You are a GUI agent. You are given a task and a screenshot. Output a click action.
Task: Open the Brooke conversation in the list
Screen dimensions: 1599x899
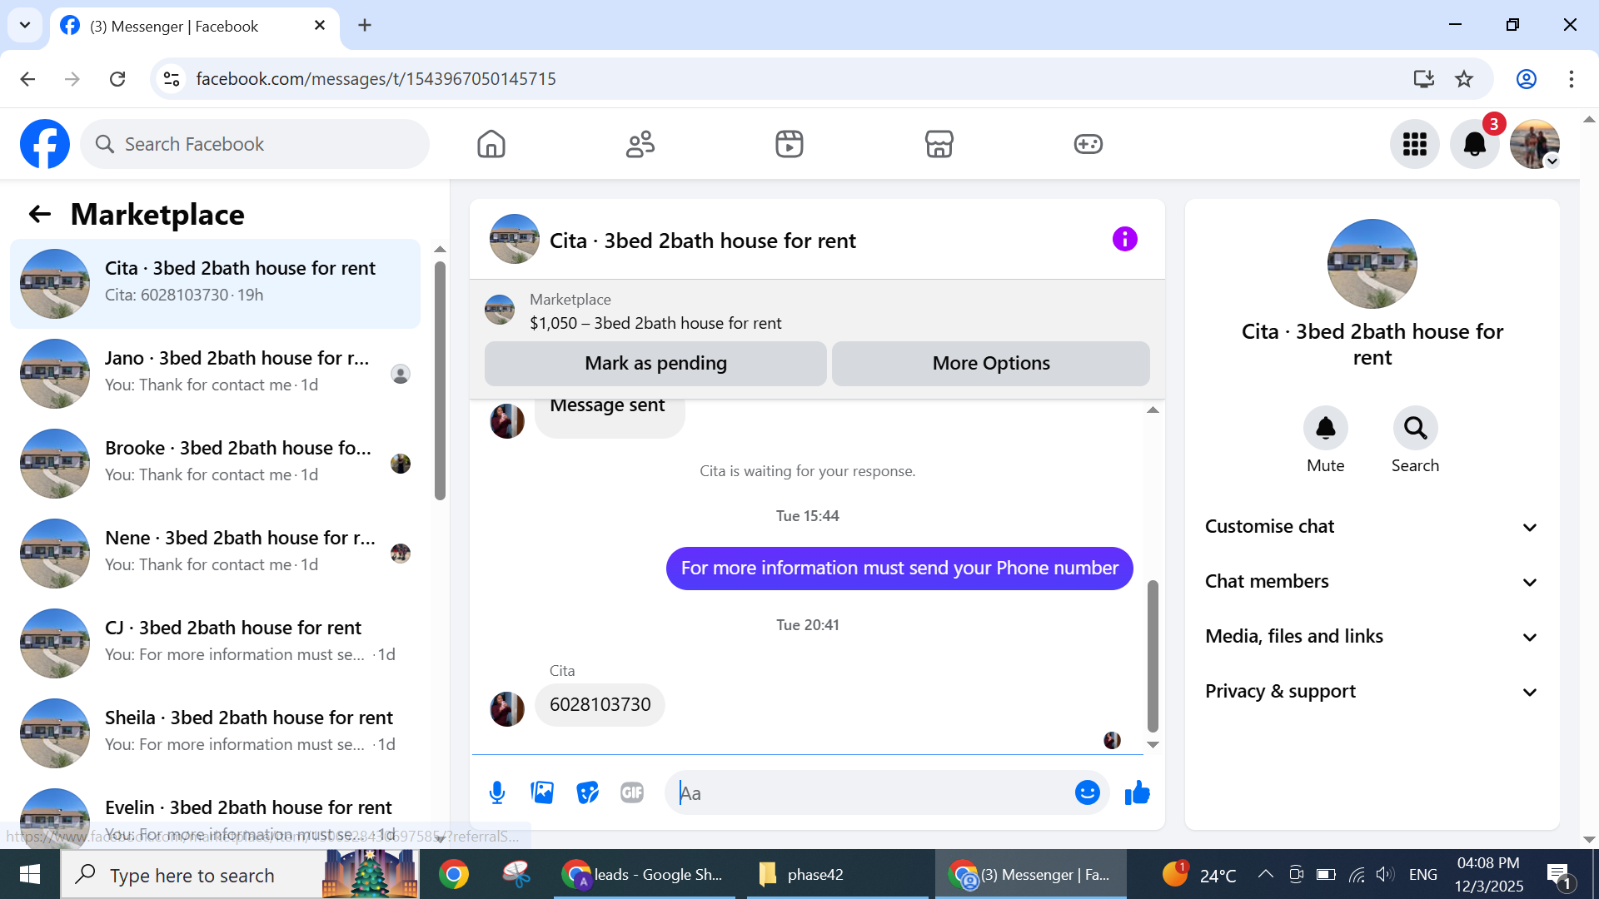[215, 464]
